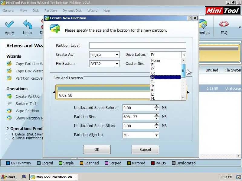Click the OK button

coord(97,149)
